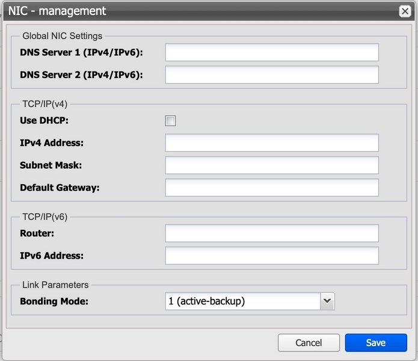Click the 'NIC - management' title bar text
418x361 pixels.
tap(57, 11)
